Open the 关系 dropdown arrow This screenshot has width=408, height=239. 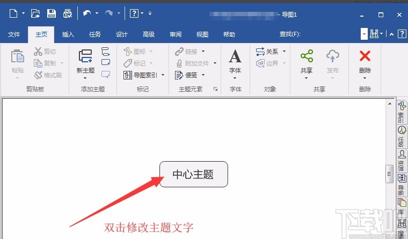click(284, 51)
